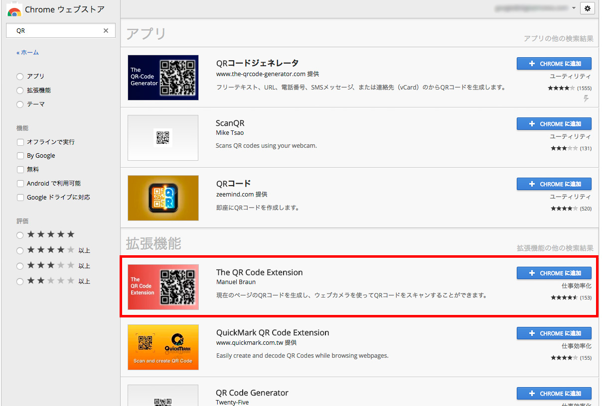Add The QR Code Extension to Chrome
The image size is (605, 406).
(554, 273)
